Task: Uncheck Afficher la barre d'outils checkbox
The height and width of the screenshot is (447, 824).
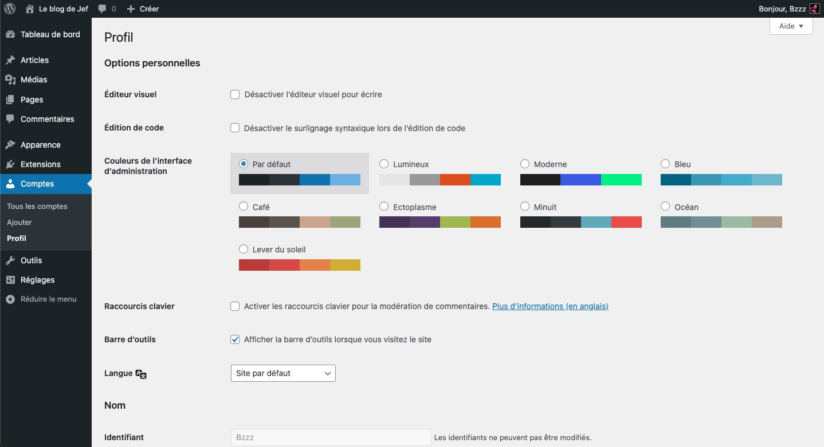Action: [235, 339]
